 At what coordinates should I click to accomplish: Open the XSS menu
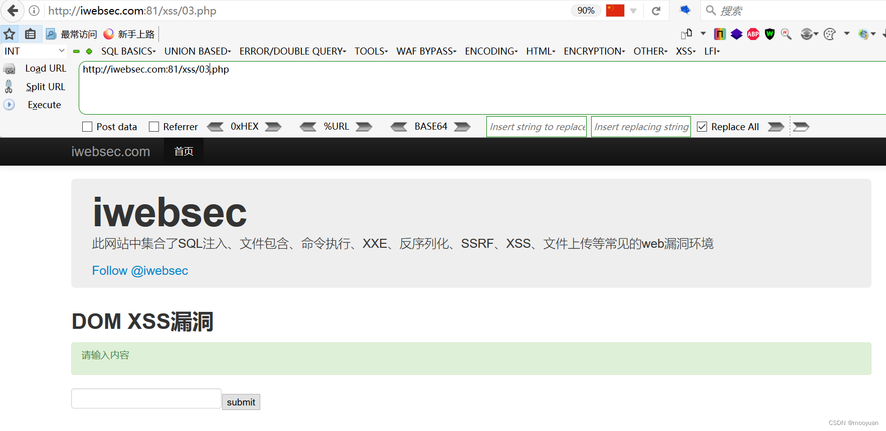[x=685, y=51]
